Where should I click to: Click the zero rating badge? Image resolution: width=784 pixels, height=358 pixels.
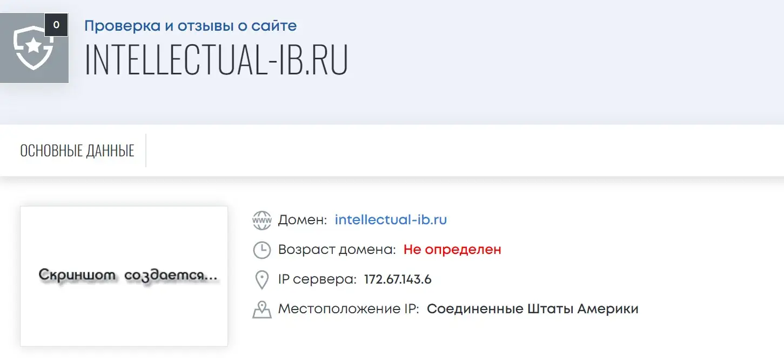tap(56, 25)
